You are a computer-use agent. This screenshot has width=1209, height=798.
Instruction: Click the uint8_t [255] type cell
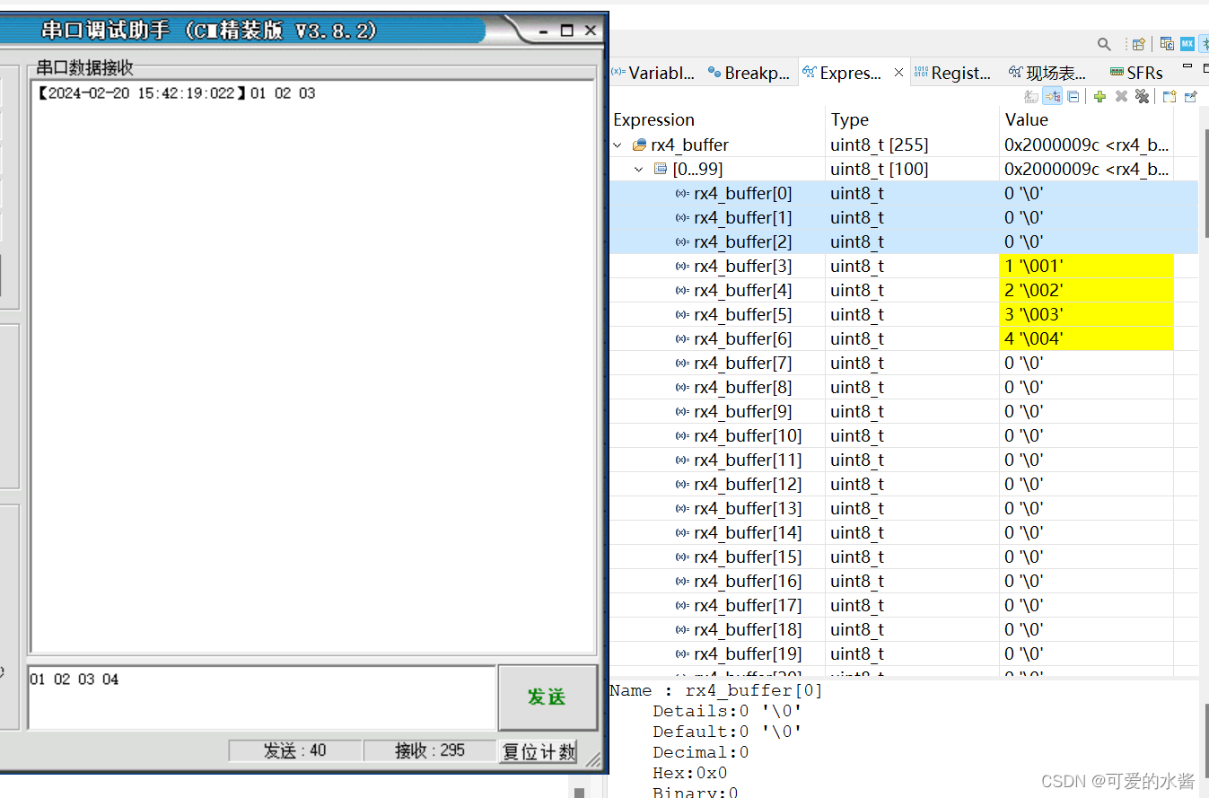912,145
